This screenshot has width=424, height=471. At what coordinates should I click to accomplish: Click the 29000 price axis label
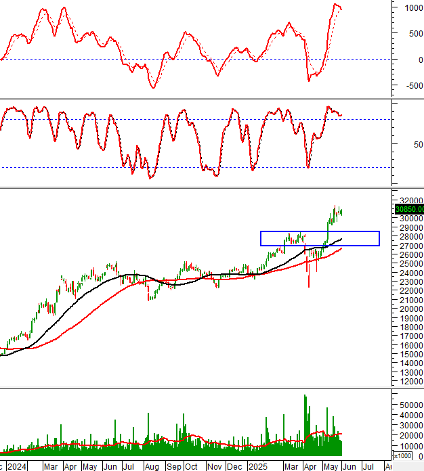click(411, 227)
